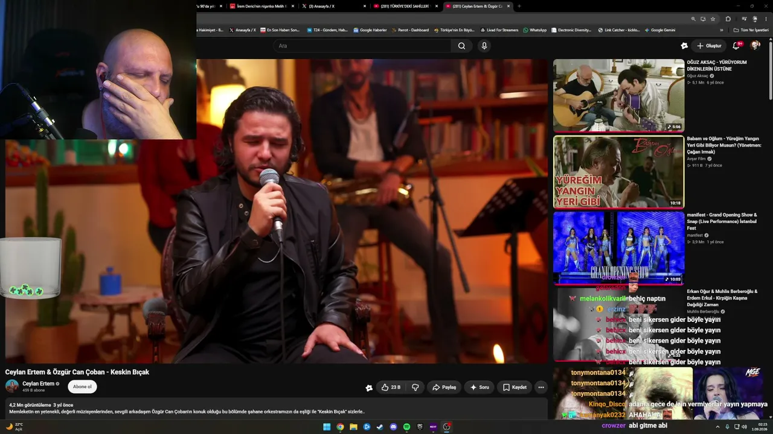
Task: Click the Kaydet save button
Action: click(515, 387)
